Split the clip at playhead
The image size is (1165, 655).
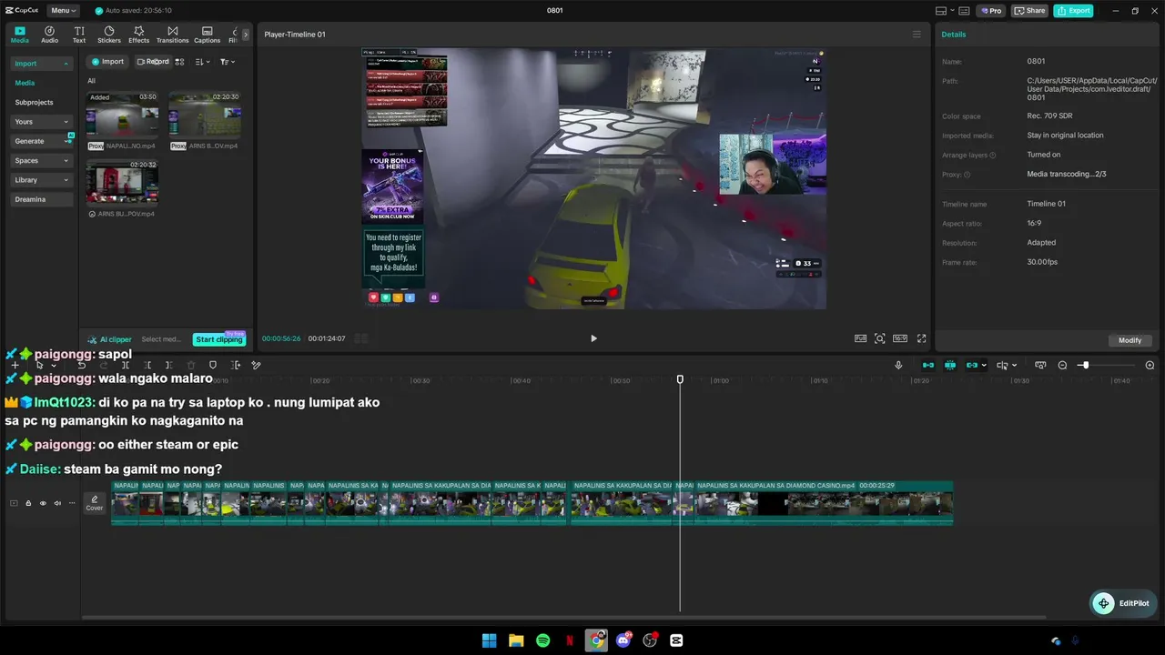point(126,365)
